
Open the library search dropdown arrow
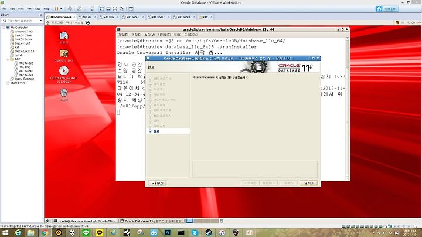tap(40, 21)
